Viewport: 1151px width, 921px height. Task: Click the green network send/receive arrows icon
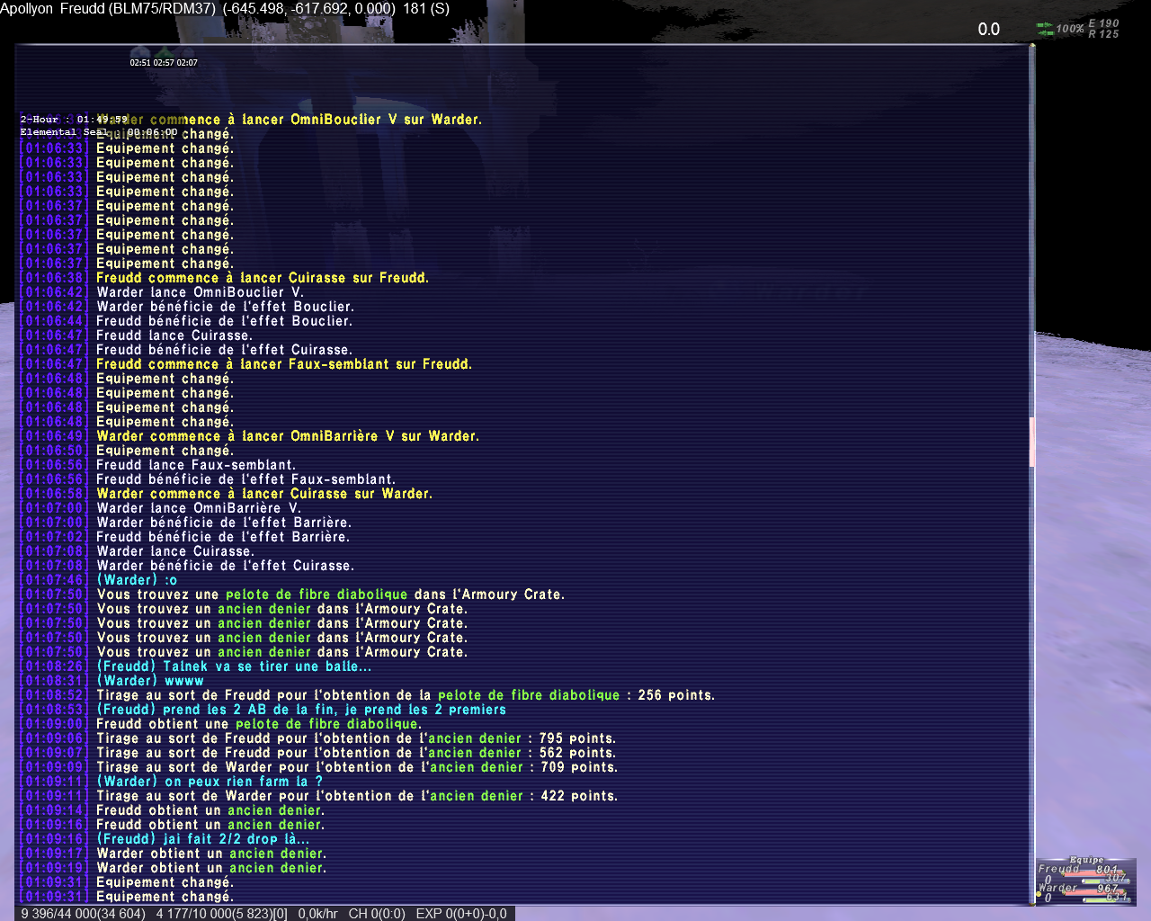(x=1045, y=30)
